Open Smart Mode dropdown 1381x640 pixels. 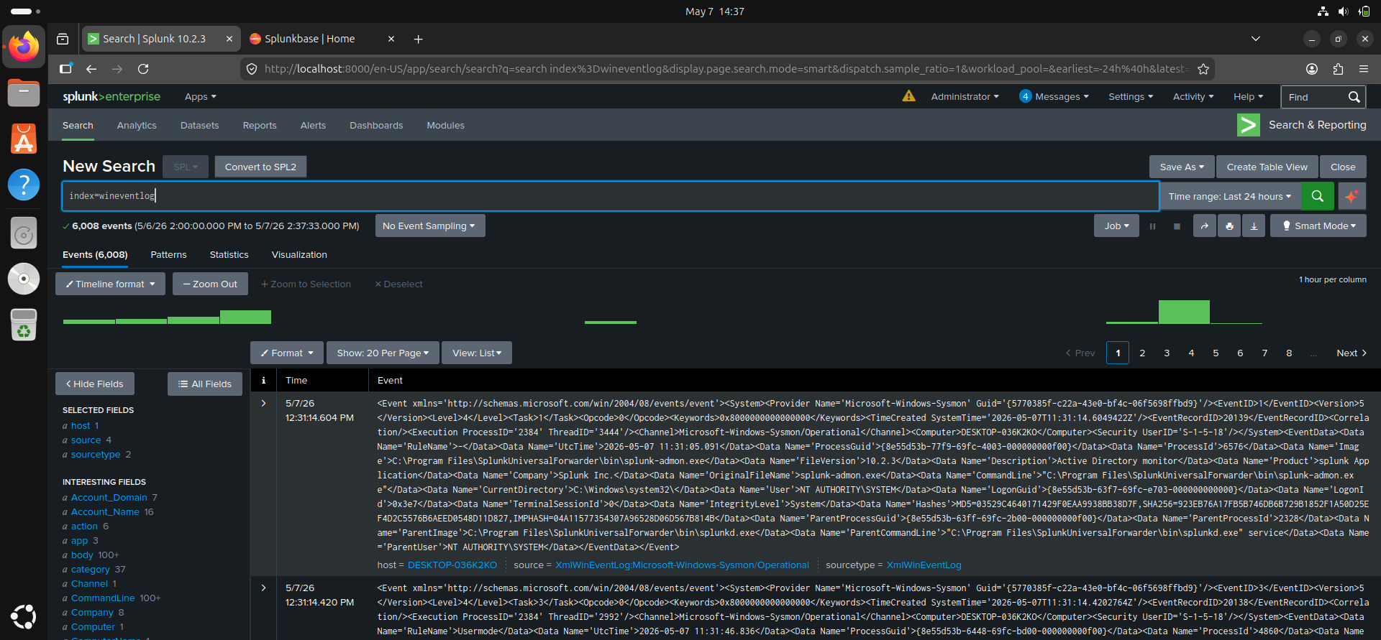pos(1318,226)
